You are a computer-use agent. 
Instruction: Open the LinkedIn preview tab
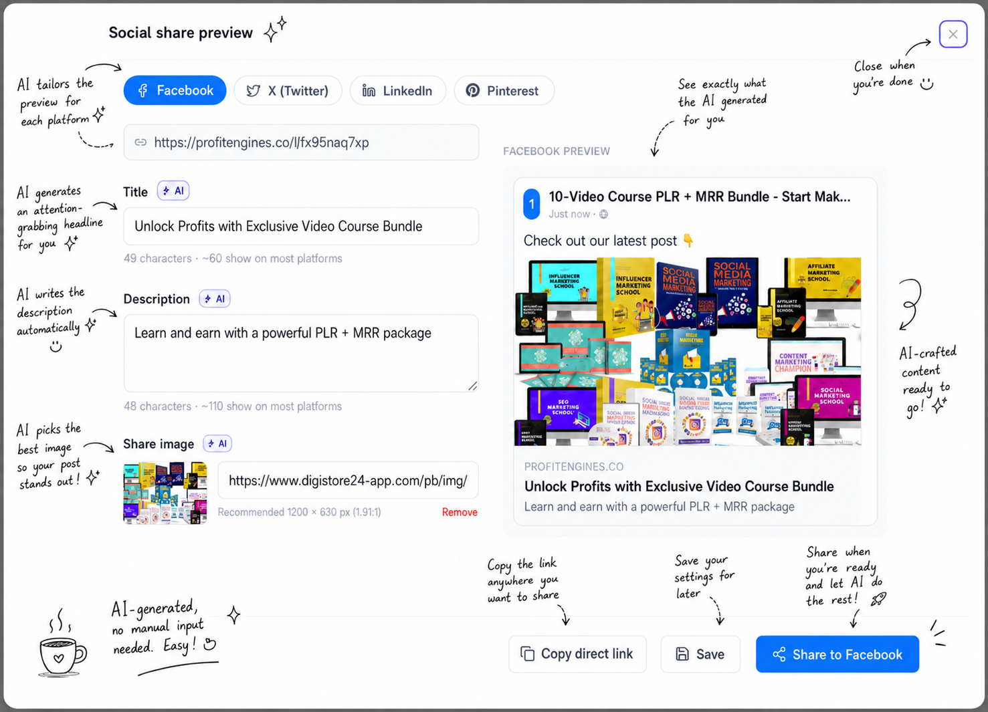[x=397, y=90]
